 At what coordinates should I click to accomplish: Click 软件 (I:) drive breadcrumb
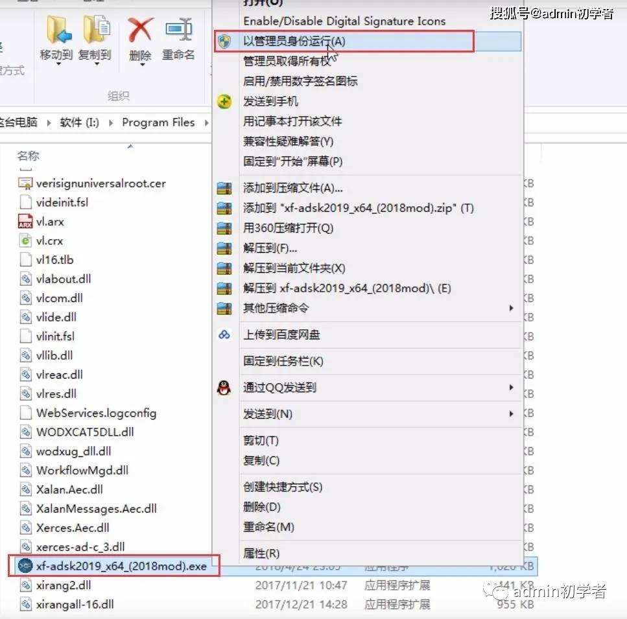pos(79,123)
